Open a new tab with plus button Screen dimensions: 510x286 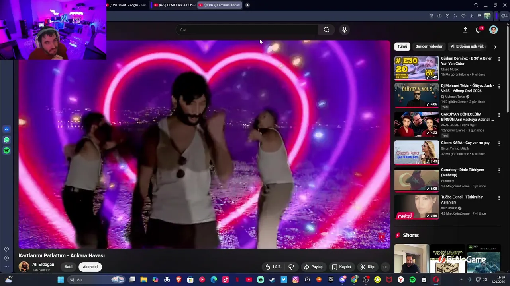point(247,5)
